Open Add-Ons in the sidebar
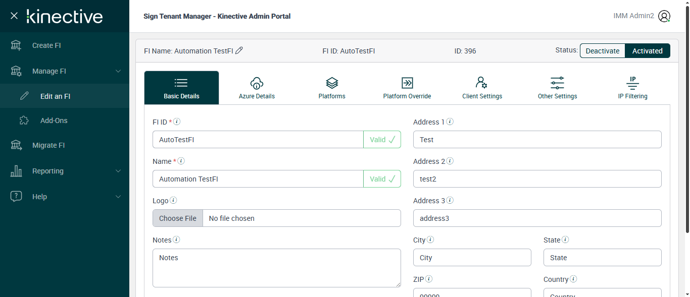690x297 pixels. tap(54, 121)
